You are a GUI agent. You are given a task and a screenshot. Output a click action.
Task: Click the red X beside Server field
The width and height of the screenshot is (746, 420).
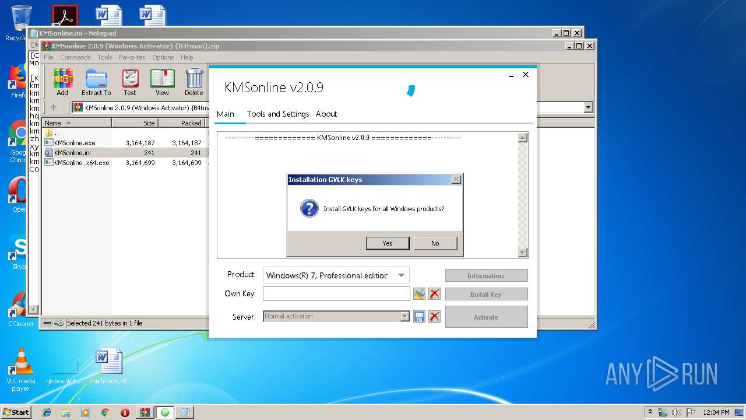(434, 316)
